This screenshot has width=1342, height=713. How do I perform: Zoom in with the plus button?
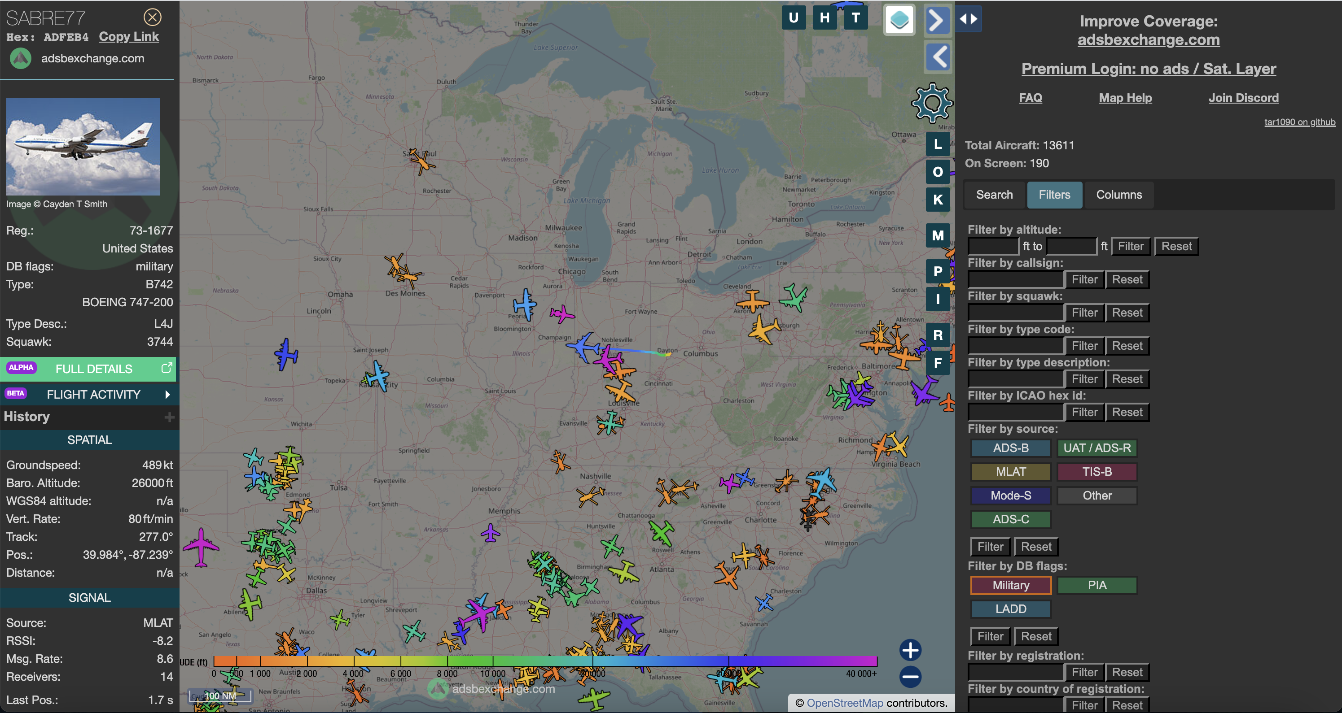pos(910,650)
